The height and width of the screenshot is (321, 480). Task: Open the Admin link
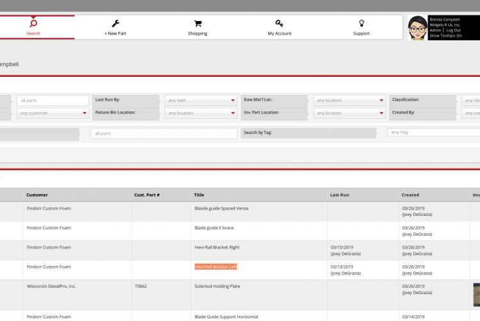pyautogui.click(x=435, y=30)
